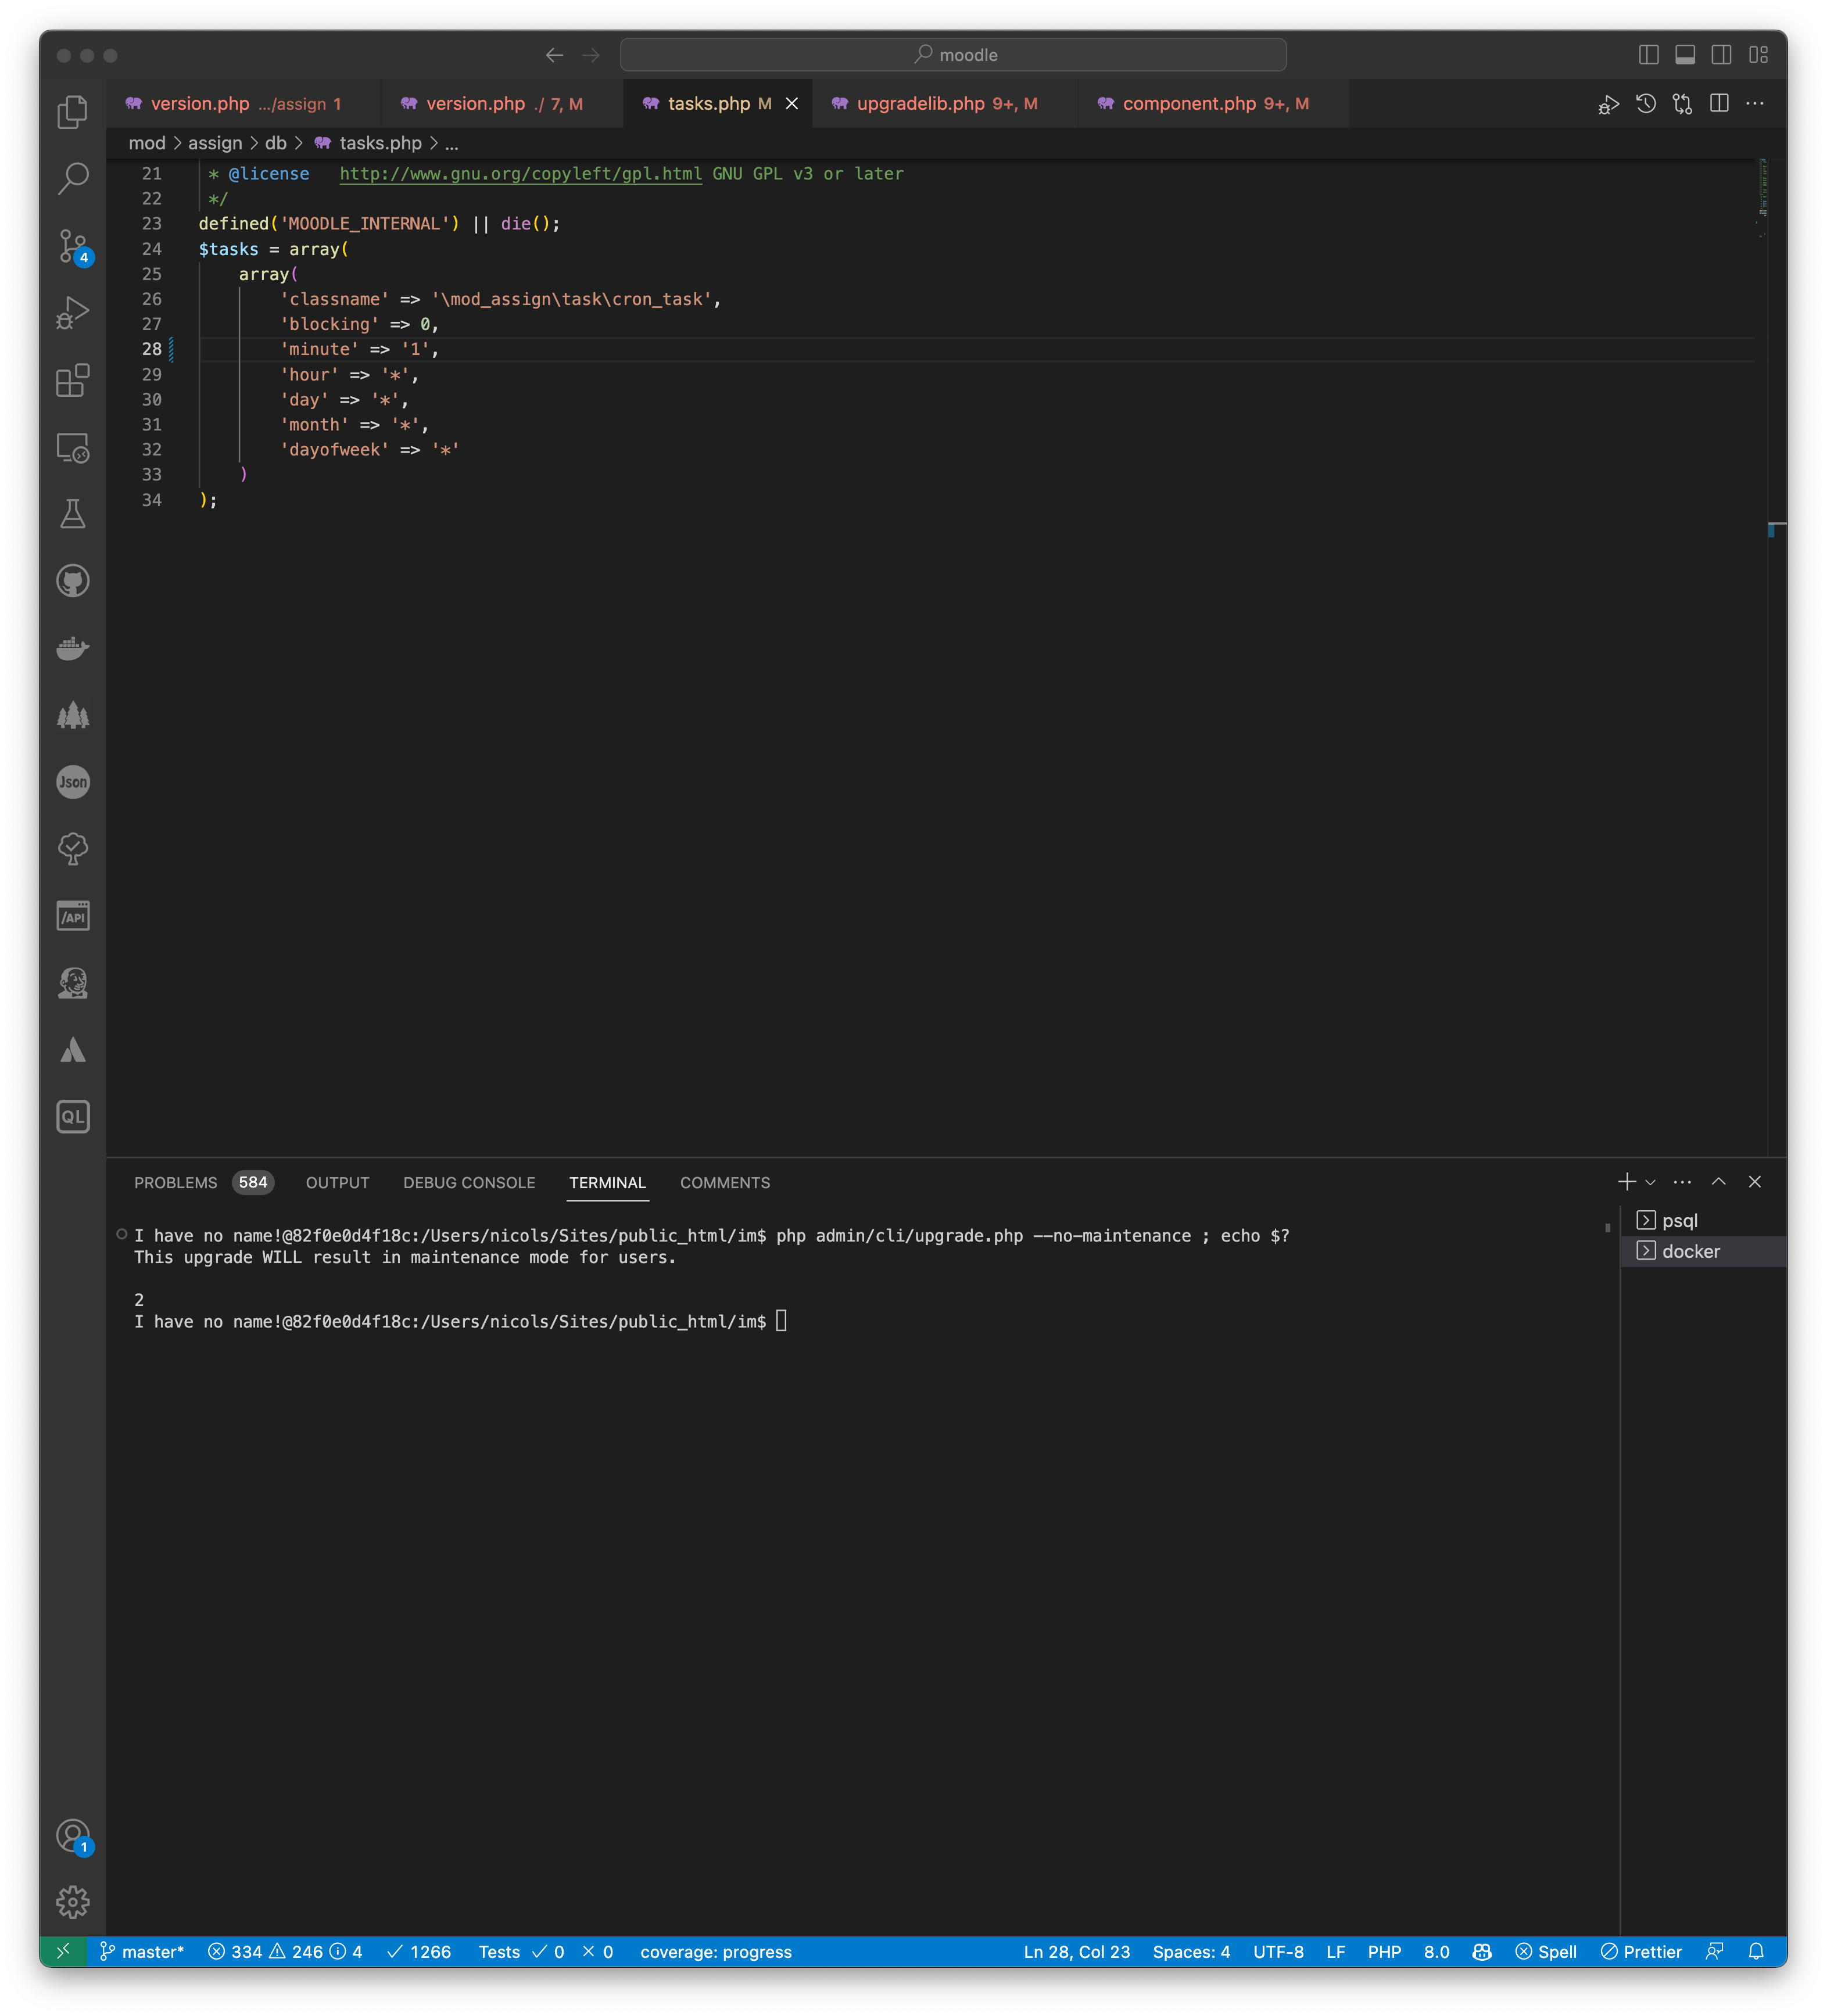Click 'mod' in the breadcrumb path
1827x2016 pixels.
147,143
